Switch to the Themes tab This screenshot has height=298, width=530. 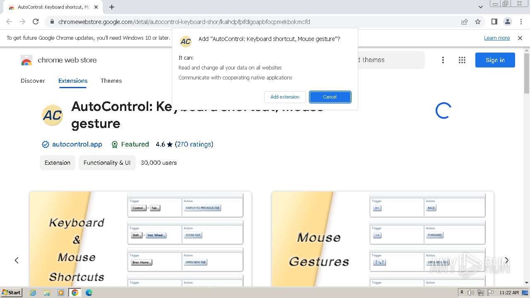(111, 81)
